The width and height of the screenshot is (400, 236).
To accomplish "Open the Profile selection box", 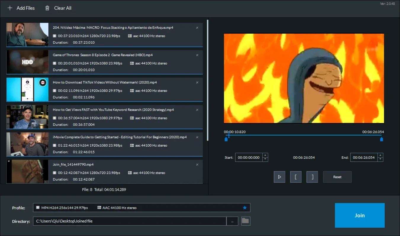I will (142, 208).
